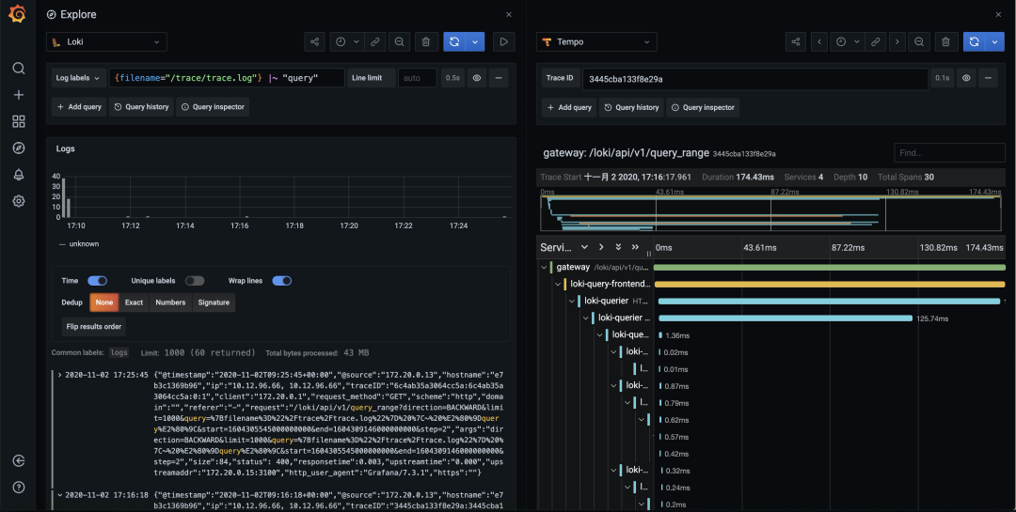Click zoom out icon in Tempo pane
Image resolution: width=1016 pixels, height=512 pixels.
pyautogui.click(x=919, y=41)
